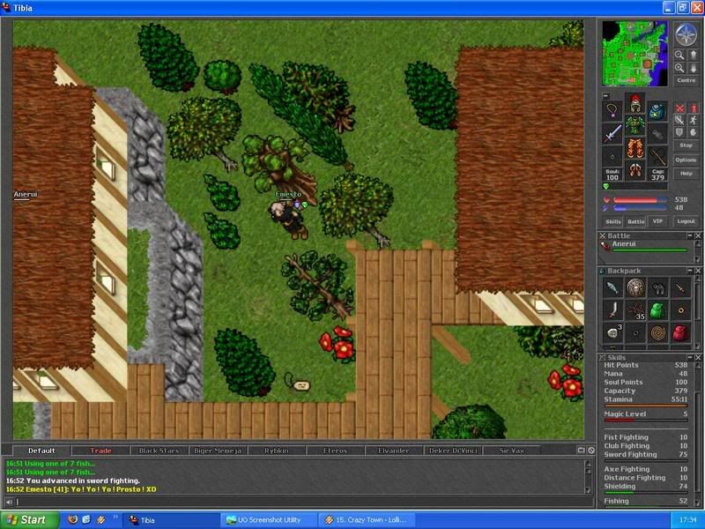
Task: Select the red helmet in the head slot
Action: (634, 103)
